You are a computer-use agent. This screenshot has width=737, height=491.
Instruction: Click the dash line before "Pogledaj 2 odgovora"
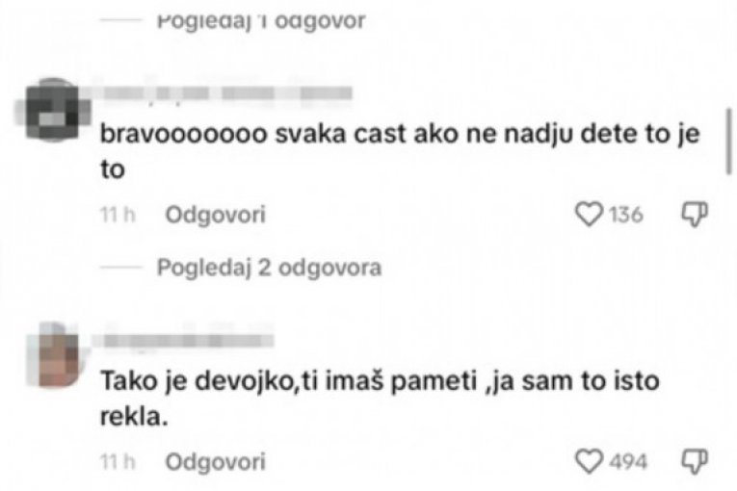[120, 268]
